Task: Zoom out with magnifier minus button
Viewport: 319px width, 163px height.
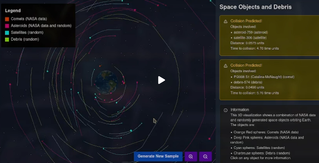Action: [205, 156]
